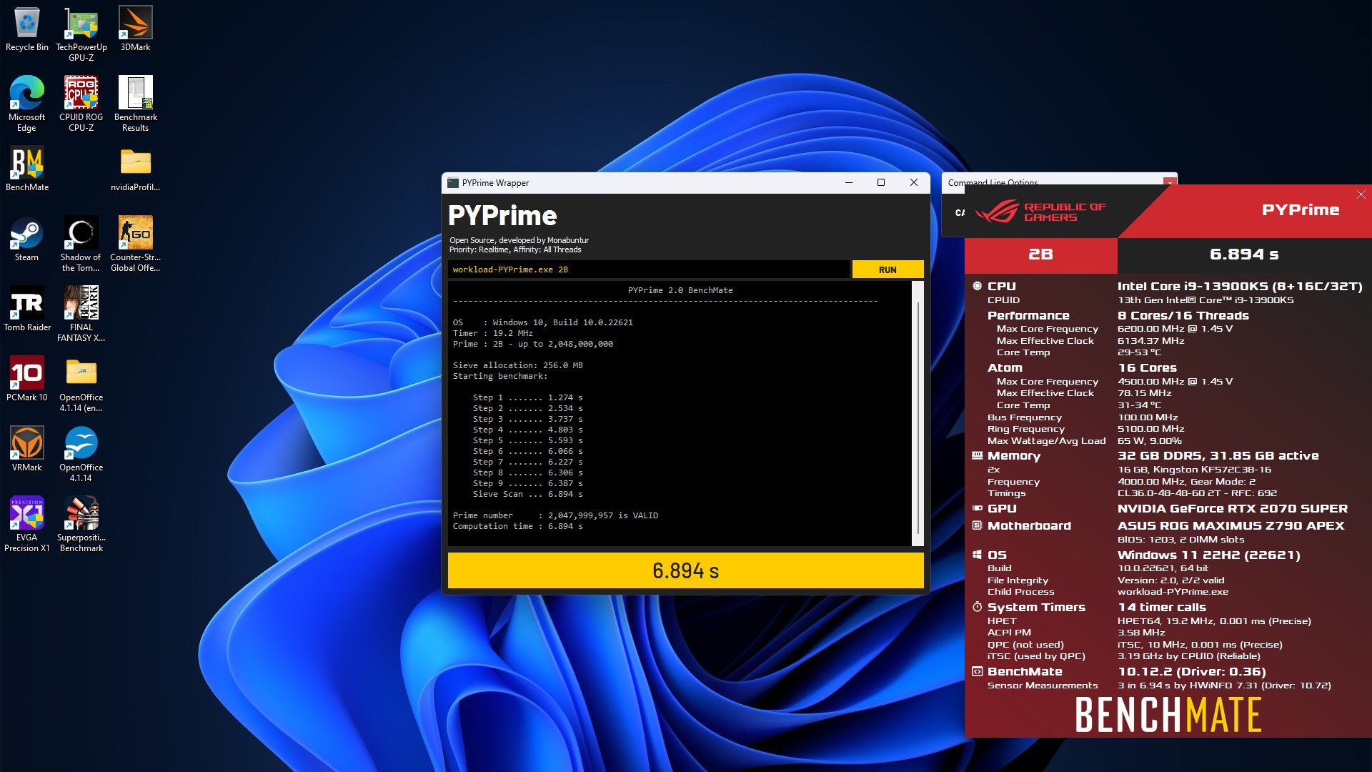
Task: Click 'Sieve Scan ... 6.894 s' console line
Action: coord(527,494)
